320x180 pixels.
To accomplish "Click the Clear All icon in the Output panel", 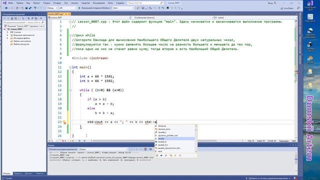I will pyautogui.click(x=145, y=149).
